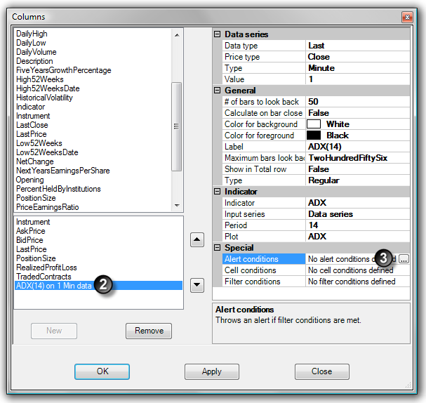426x403 pixels.
Task: Edit the Period value 14
Action: click(x=357, y=225)
